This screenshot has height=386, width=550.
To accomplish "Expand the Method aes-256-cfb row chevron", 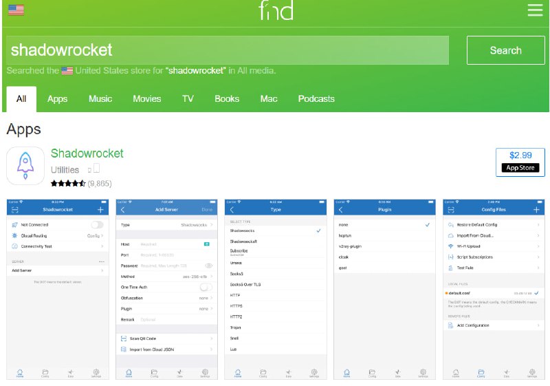I will (x=212, y=276).
